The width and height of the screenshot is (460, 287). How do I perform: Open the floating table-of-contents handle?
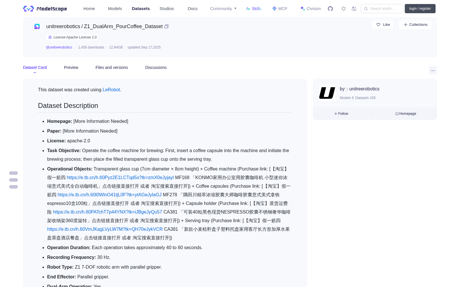click(14, 180)
